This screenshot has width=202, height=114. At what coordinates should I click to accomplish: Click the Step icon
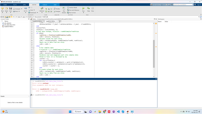(88, 8)
